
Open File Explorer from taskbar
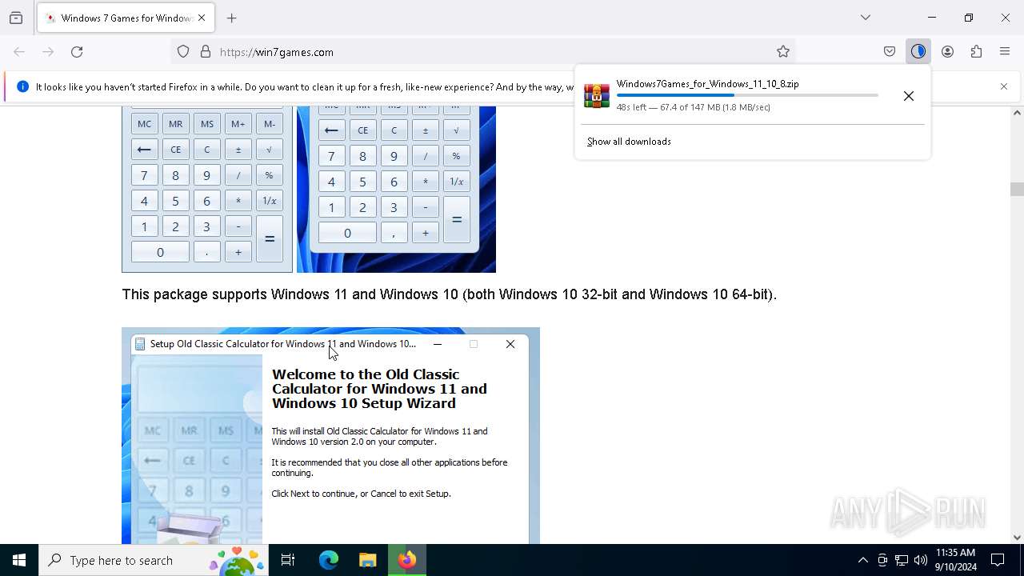pyautogui.click(x=367, y=560)
